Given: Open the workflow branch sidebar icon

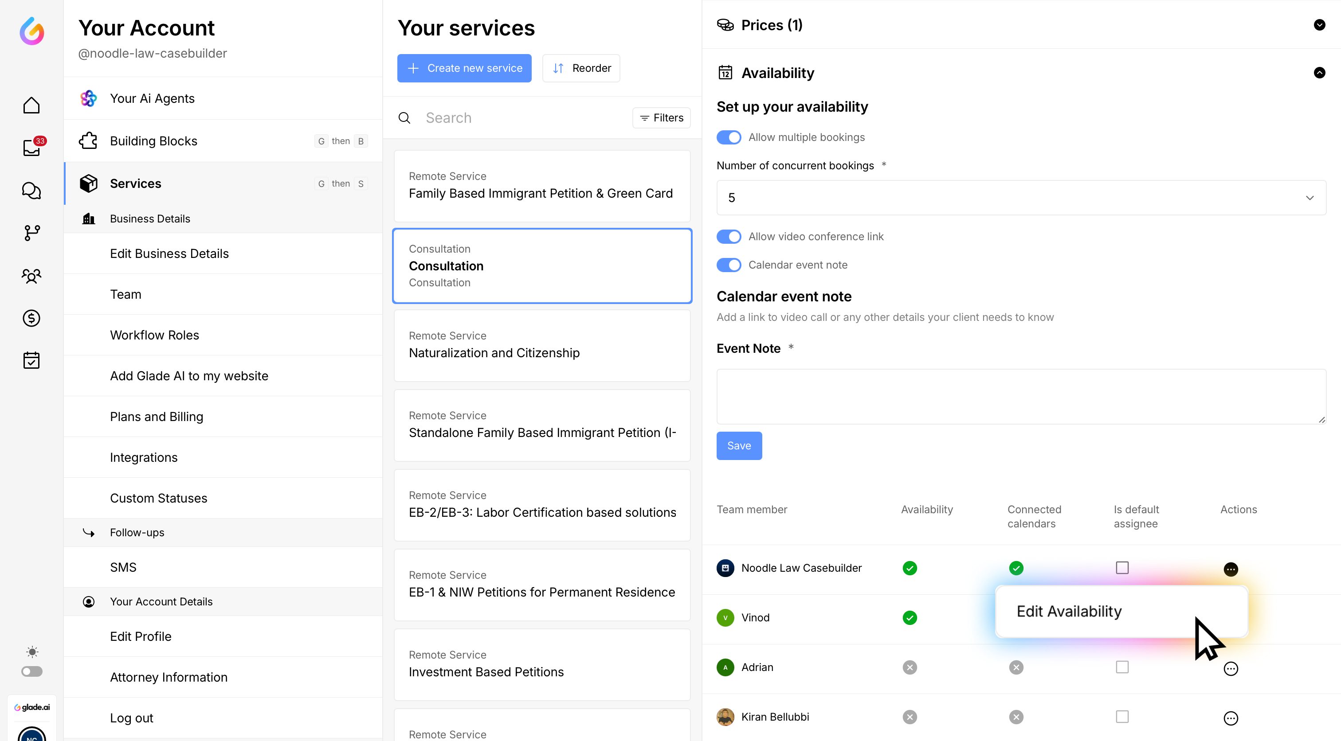Looking at the screenshot, I should 31,233.
